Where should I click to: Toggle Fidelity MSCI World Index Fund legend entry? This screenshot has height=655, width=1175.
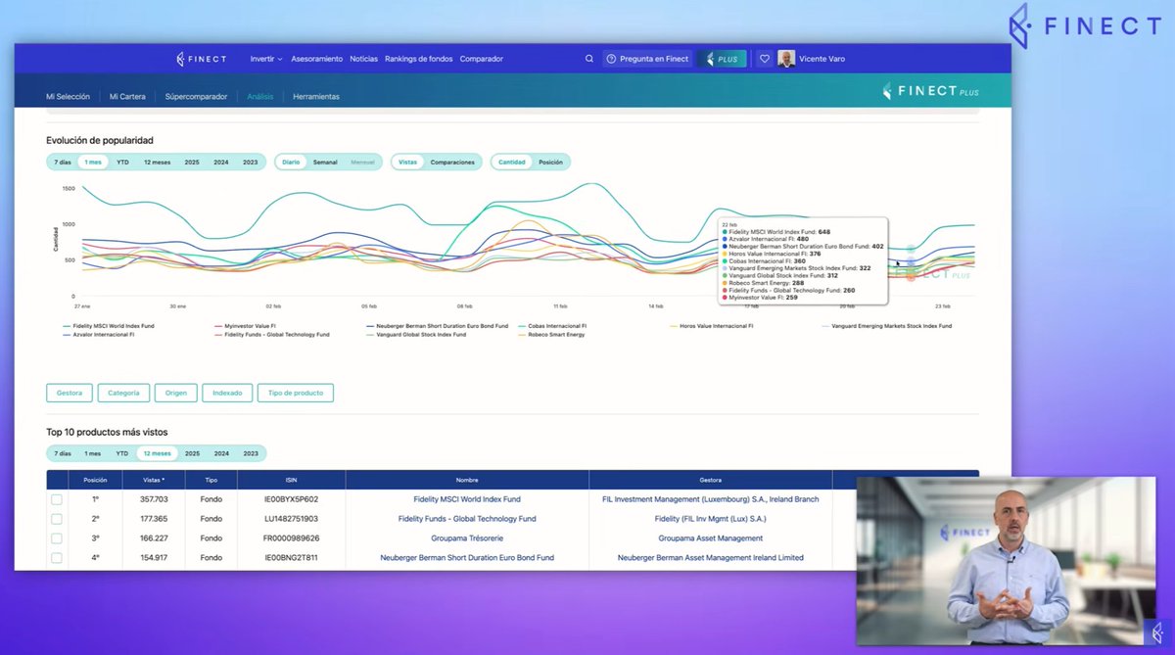pyautogui.click(x=108, y=326)
